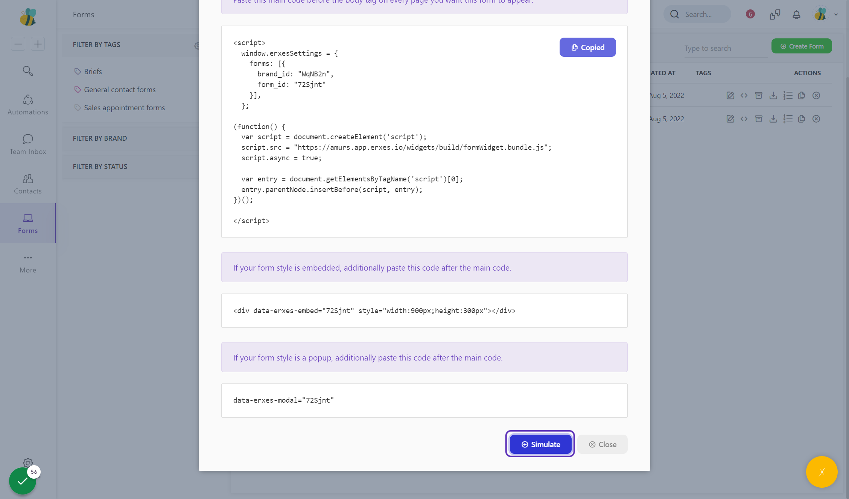Screen dimensions: 849x499
Task: Open the Automations sidebar item
Action: pyautogui.click(x=28, y=105)
